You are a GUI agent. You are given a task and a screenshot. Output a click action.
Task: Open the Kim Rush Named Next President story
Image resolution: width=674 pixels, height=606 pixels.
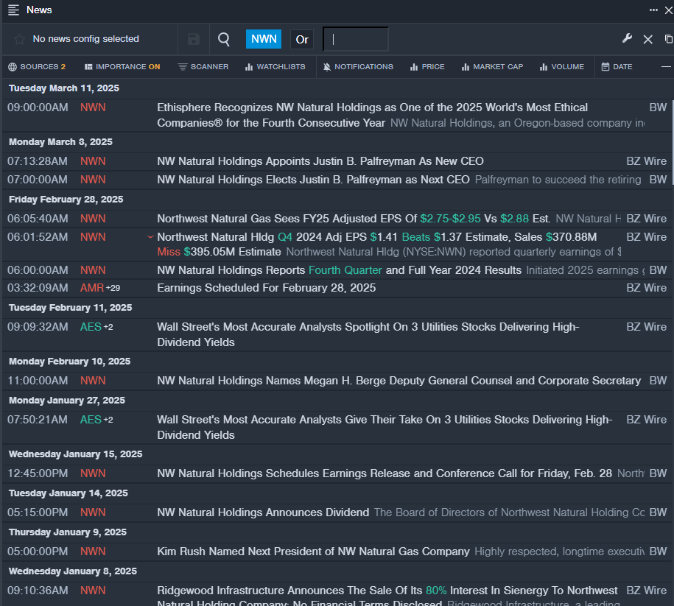(313, 552)
